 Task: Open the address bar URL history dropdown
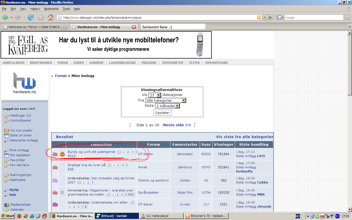pyautogui.click(x=265, y=17)
